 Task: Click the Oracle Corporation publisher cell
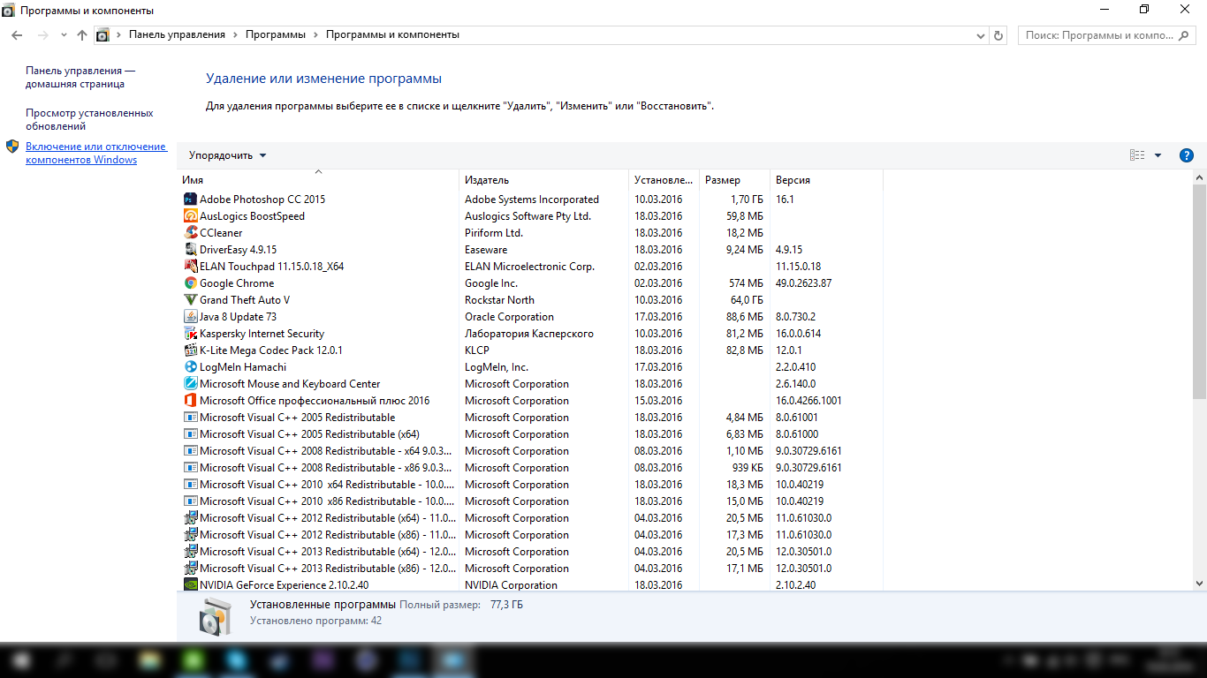click(x=509, y=317)
